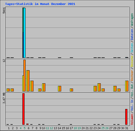Click the 'Vol. Out' legend label
The image size is (135, 131).
pyautogui.click(x=132, y=91)
